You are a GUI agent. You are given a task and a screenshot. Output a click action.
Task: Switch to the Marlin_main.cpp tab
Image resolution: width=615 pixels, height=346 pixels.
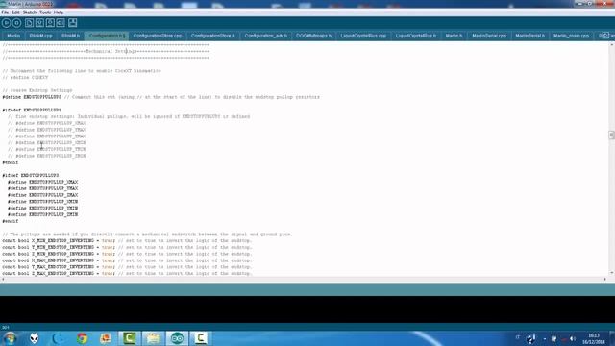(571, 36)
